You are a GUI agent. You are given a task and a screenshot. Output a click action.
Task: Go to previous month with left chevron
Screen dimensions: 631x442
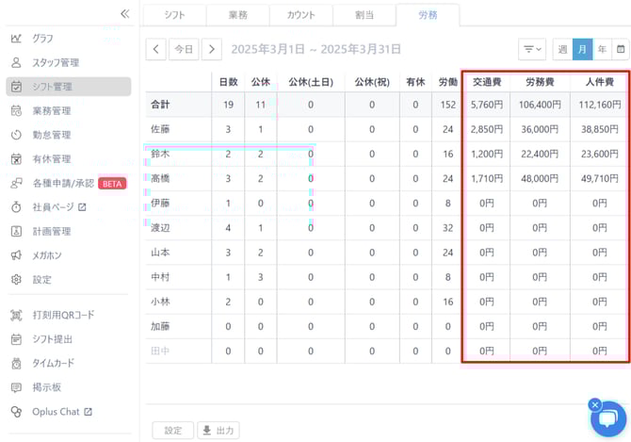(x=156, y=49)
